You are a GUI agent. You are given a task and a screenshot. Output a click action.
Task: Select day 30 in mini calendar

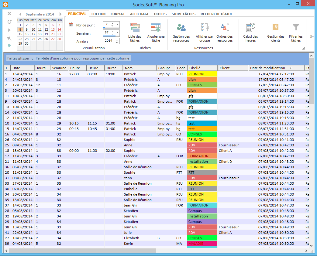(x=27, y=43)
